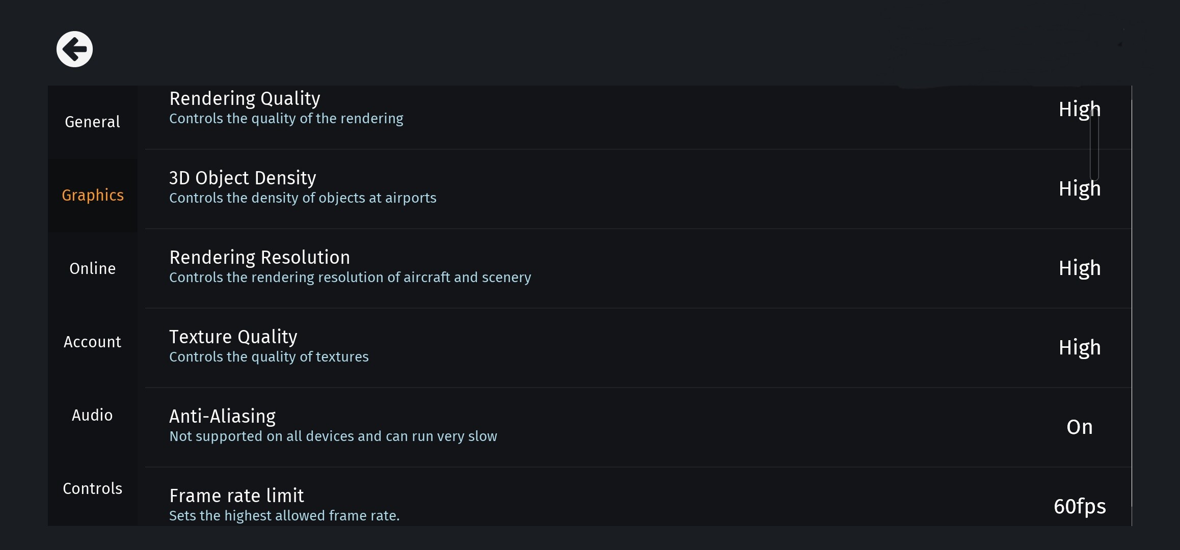Screen dimensions: 1180x550
Task: Open the Audio settings tab
Action: [92, 416]
